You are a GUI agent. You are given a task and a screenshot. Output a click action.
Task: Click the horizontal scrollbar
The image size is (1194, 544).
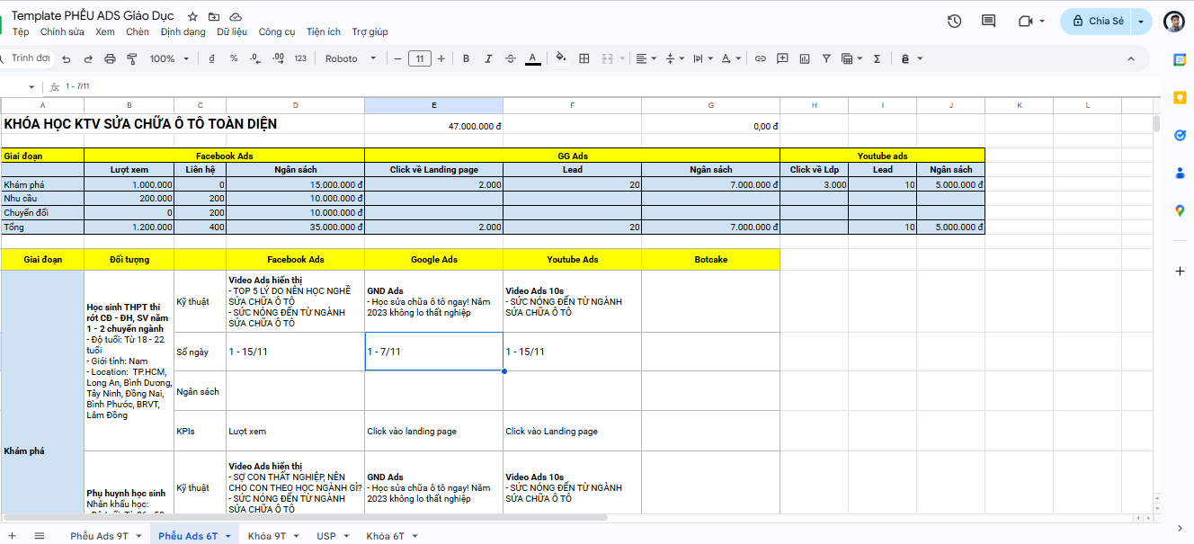point(306,518)
